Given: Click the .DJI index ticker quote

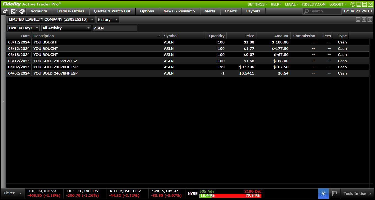Looking at the screenshot, I should coord(44,193).
